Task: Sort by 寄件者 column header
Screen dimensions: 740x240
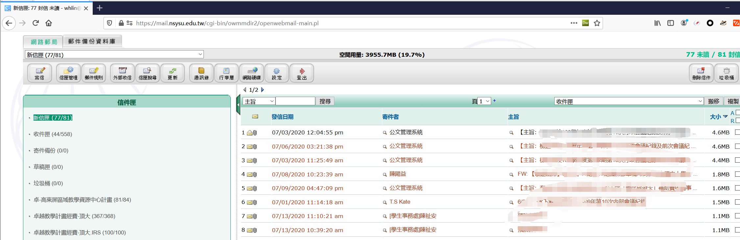Action: pos(391,117)
